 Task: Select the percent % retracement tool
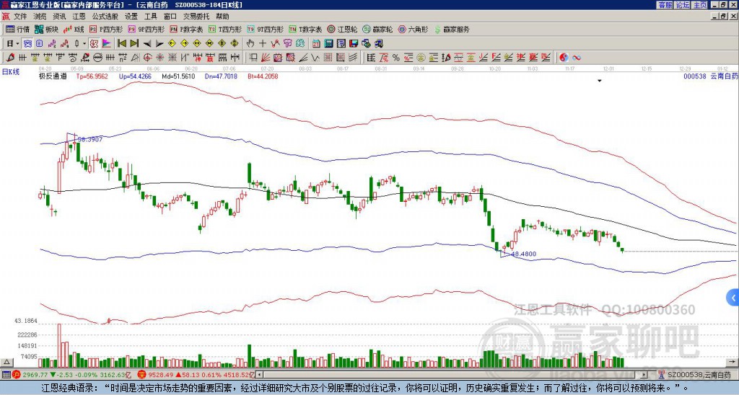click(x=396, y=58)
